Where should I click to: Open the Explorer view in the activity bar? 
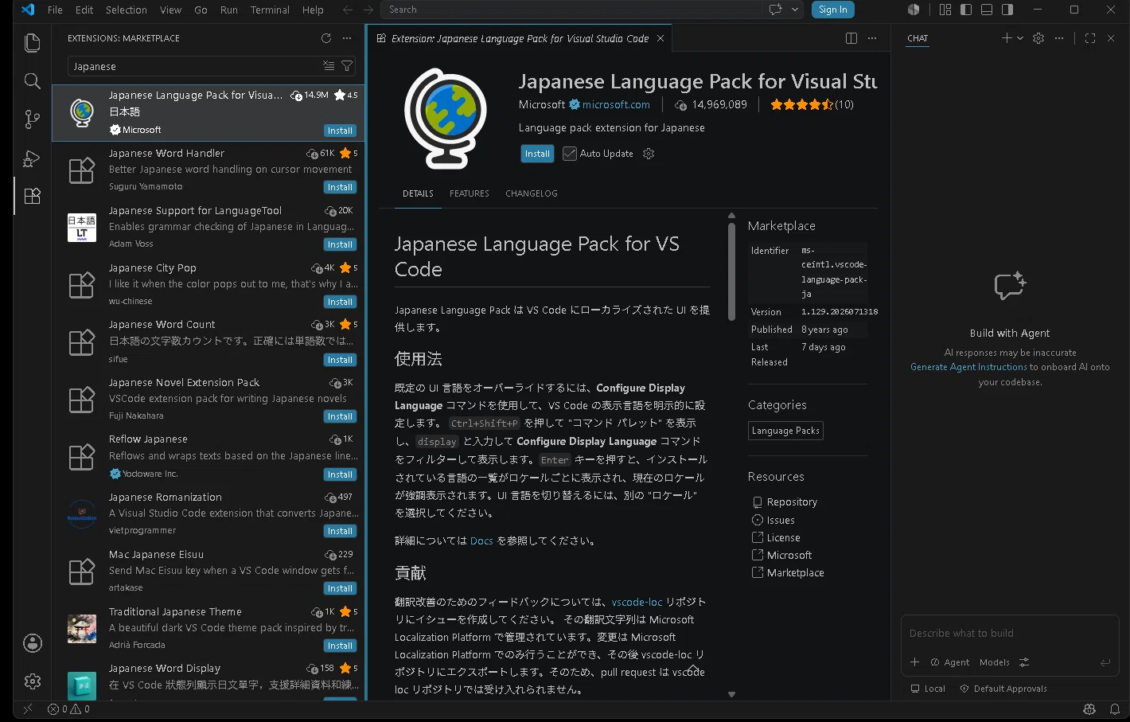pos(32,42)
